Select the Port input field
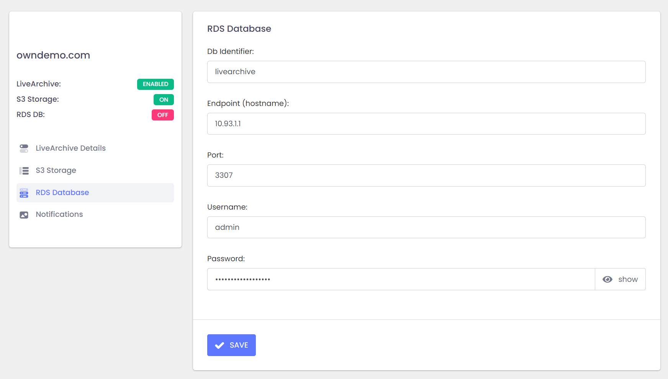The width and height of the screenshot is (668, 379). point(426,176)
